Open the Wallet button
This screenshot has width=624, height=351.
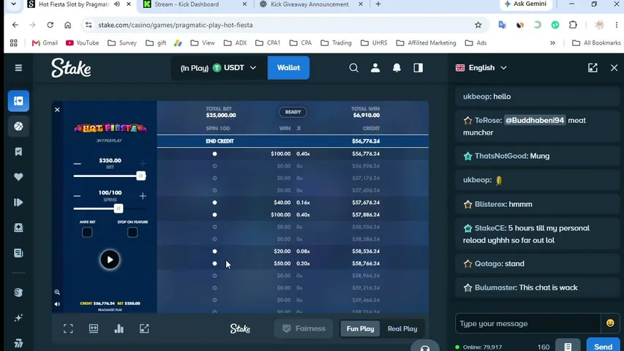[x=288, y=68]
